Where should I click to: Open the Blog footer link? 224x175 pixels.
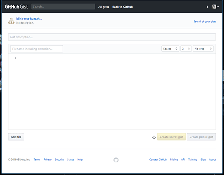pyautogui.click(x=203, y=159)
